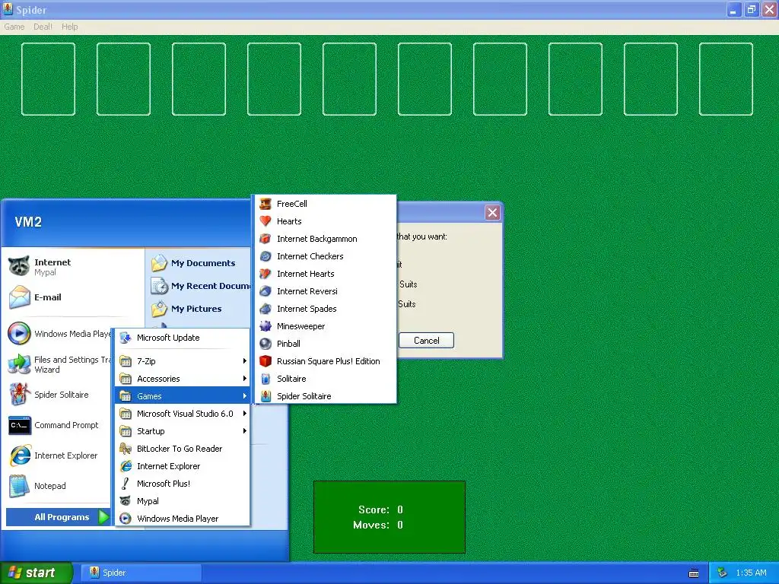Click the Spider window title icon
The image size is (779, 584).
(8, 9)
